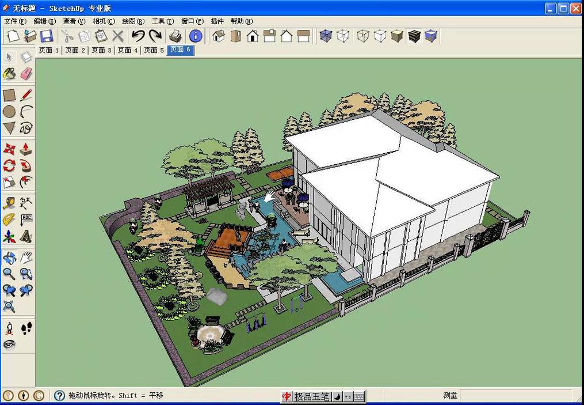Select the Dimension tool
The image size is (584, 405).
click(x=26, y=203)
